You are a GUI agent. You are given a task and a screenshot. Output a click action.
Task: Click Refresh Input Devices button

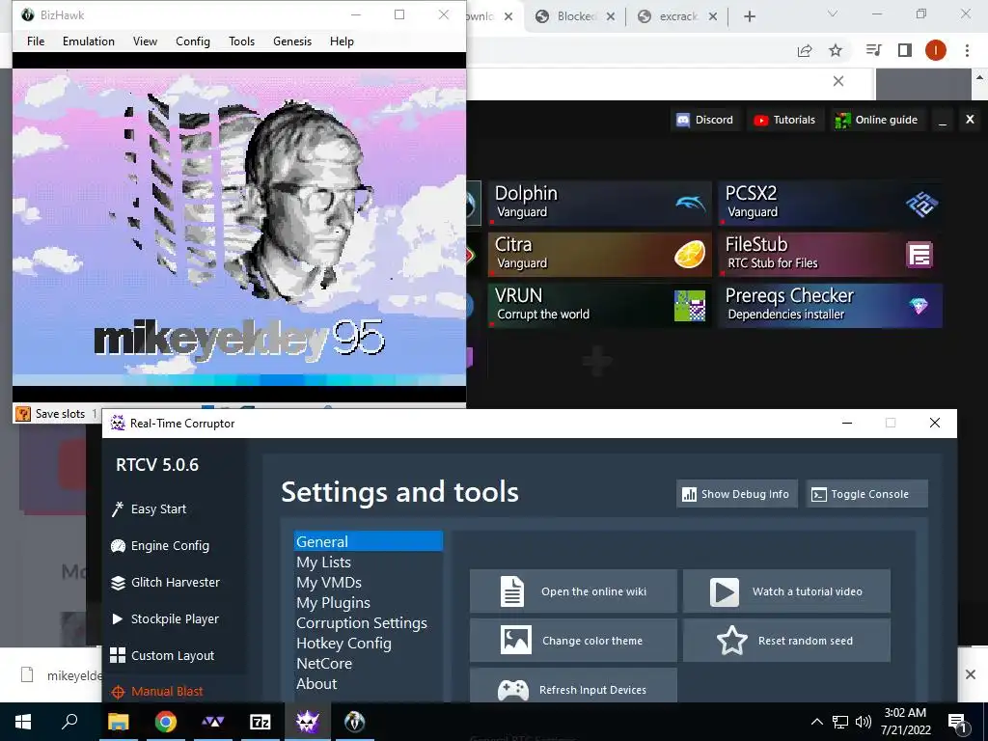click(x=573, y=687)
